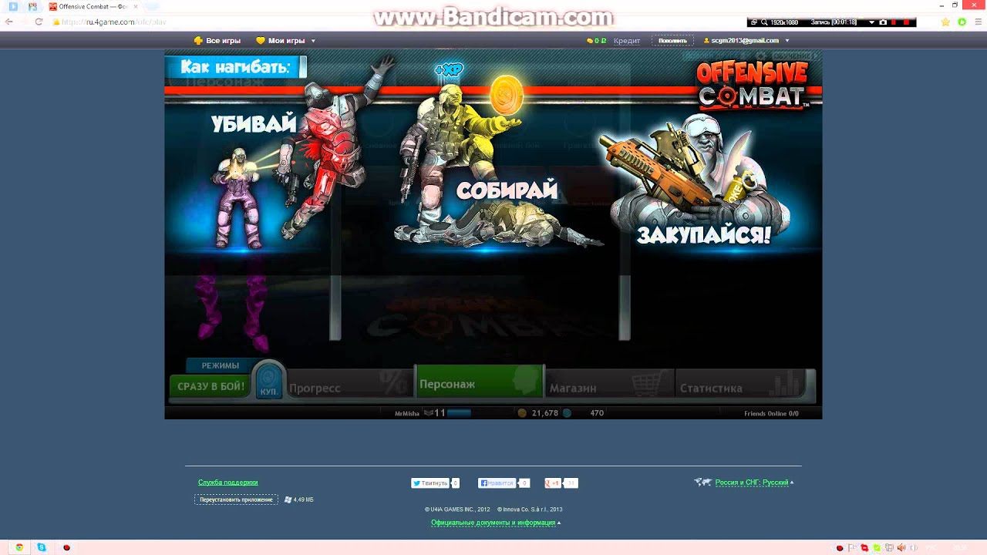Click the gold coin balance 21,678
Viewport: 987px width, 555px height.
[538, 413]
